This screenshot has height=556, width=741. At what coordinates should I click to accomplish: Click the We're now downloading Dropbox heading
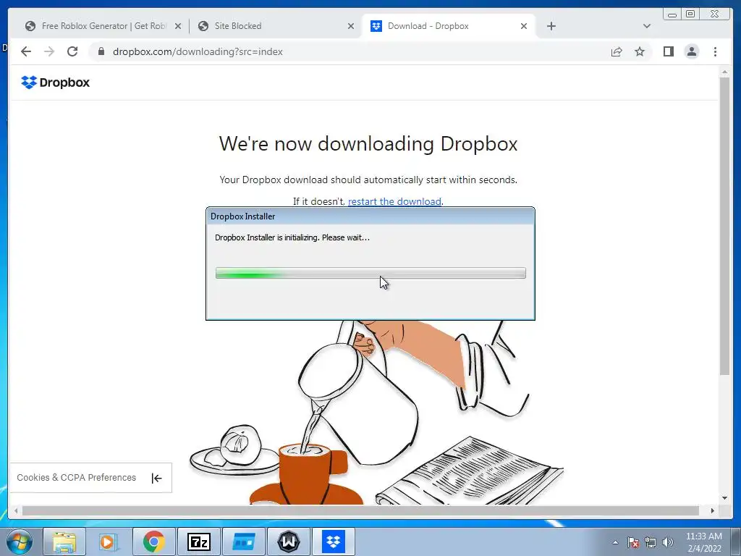pos(368,143)
